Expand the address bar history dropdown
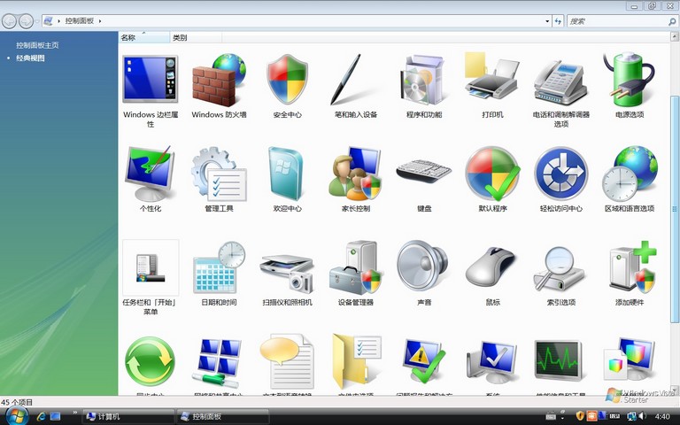This screenshot has width=680, height=425. [547, 21]
